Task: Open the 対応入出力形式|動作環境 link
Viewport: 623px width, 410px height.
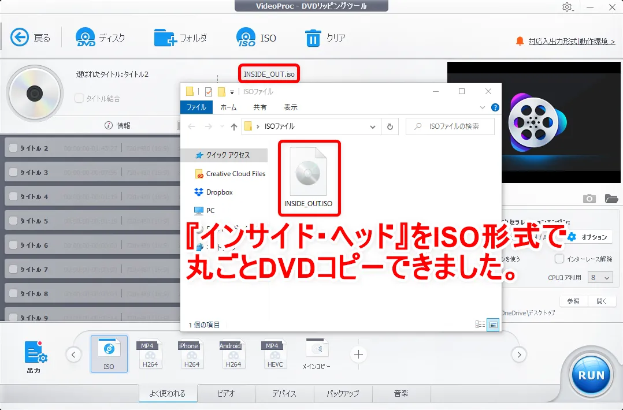Action: pos(572,41)
